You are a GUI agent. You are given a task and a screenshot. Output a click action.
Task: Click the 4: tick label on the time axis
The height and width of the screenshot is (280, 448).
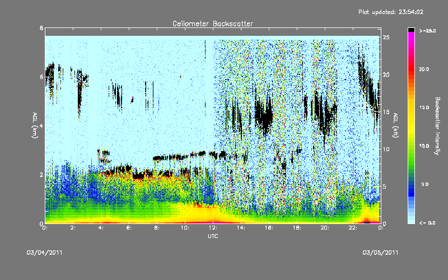(101, 228)
